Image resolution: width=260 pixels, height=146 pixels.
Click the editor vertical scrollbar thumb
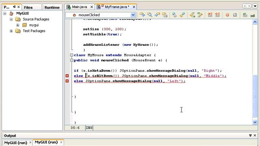pyautogui.click(x=255, y=96)
